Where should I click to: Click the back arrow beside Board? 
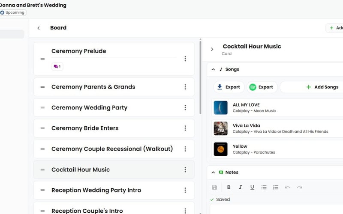[x=39, y=28]
